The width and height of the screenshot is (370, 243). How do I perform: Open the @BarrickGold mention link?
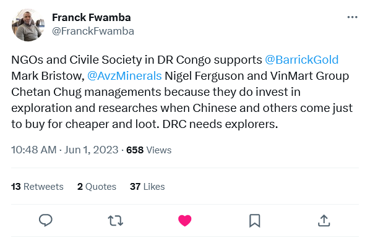[x=301, y=60]
